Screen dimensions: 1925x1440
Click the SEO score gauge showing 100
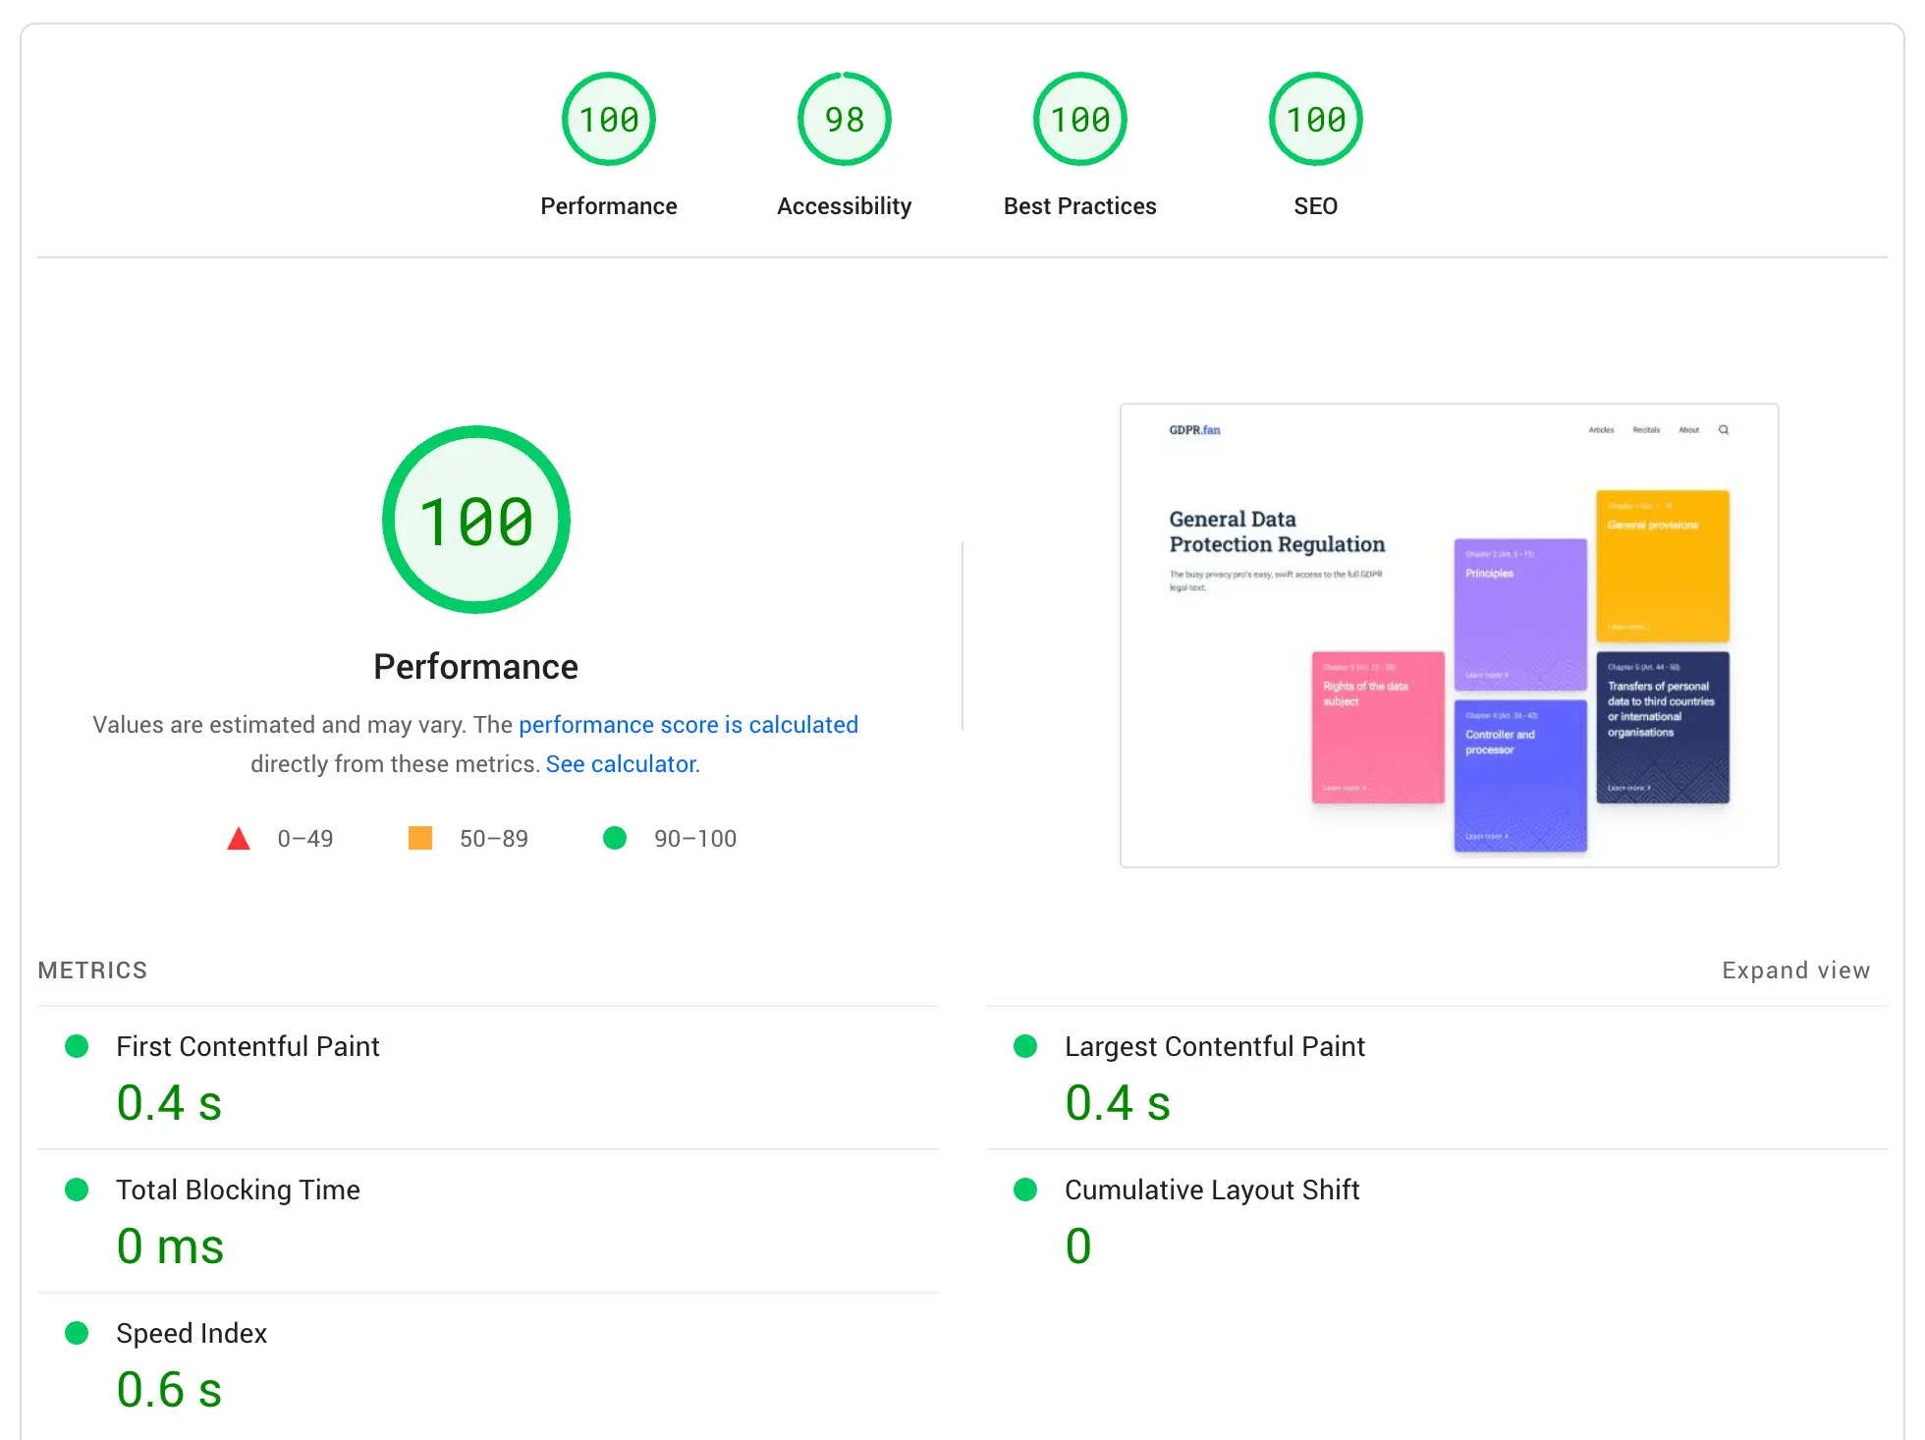click(1315, 118)
